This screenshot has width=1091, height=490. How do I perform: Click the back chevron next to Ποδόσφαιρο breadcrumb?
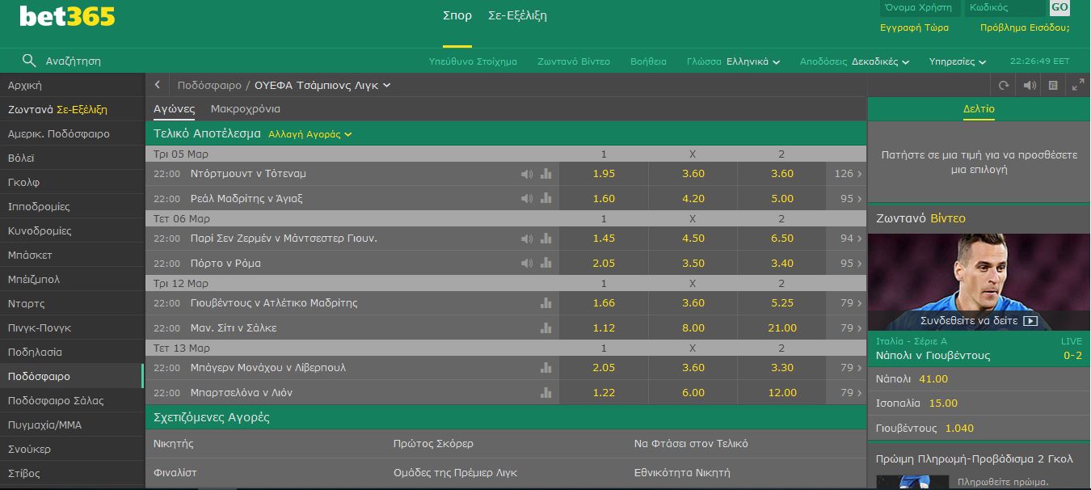pyautogui.click(x=157, y=84)
